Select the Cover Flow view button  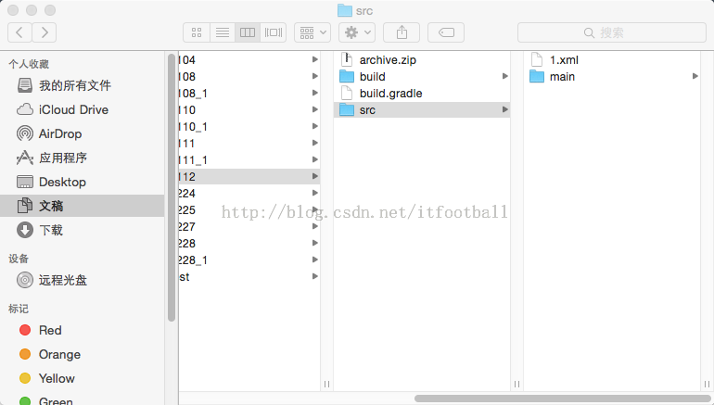[274, 32]
